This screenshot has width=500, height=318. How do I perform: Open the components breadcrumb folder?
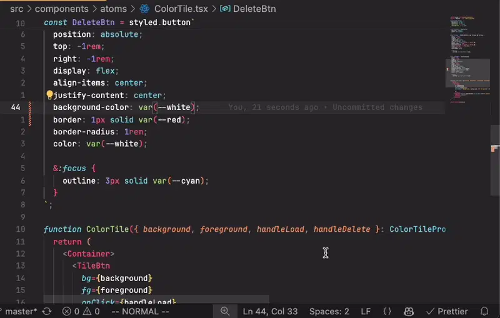pyautogui.click(x=61, y=9)
